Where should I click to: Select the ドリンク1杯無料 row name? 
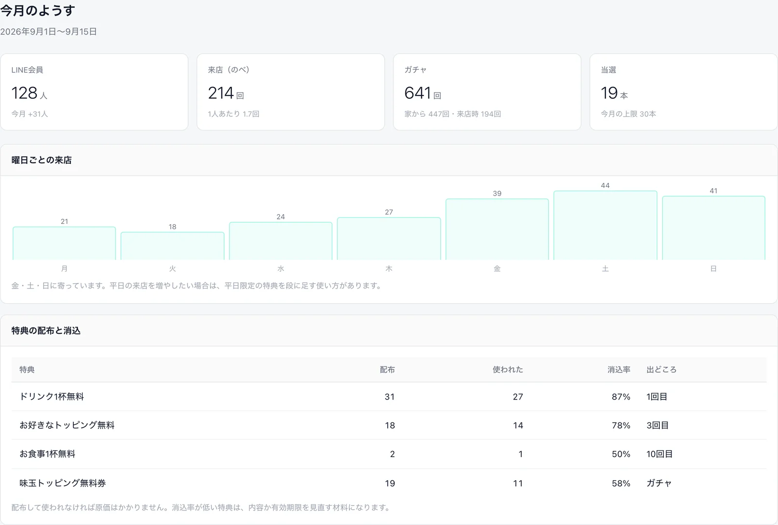pyautogui.click(x=52, y=397)
